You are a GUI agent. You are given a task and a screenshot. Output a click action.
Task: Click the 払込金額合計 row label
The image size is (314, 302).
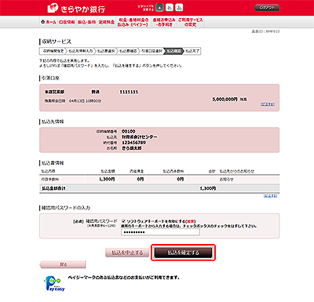53,188
